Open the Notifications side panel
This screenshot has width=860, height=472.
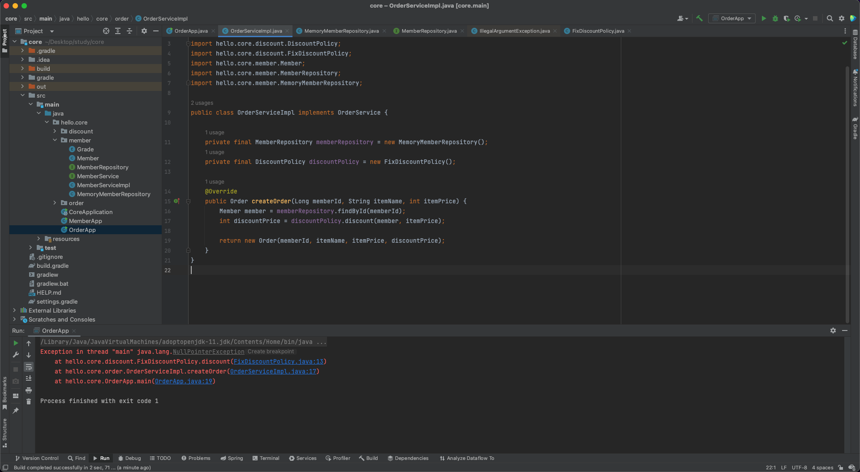[855, 88]
